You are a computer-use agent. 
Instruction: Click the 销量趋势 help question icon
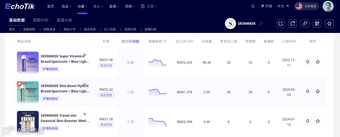[165, 41]
